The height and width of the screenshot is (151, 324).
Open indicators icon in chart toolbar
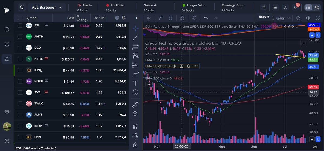(161, 18)
